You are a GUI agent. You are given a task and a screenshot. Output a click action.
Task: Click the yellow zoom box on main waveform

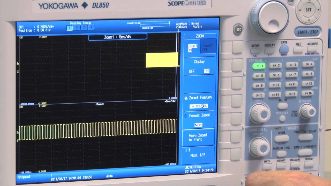pyautogui.click(x=162, y=60)
